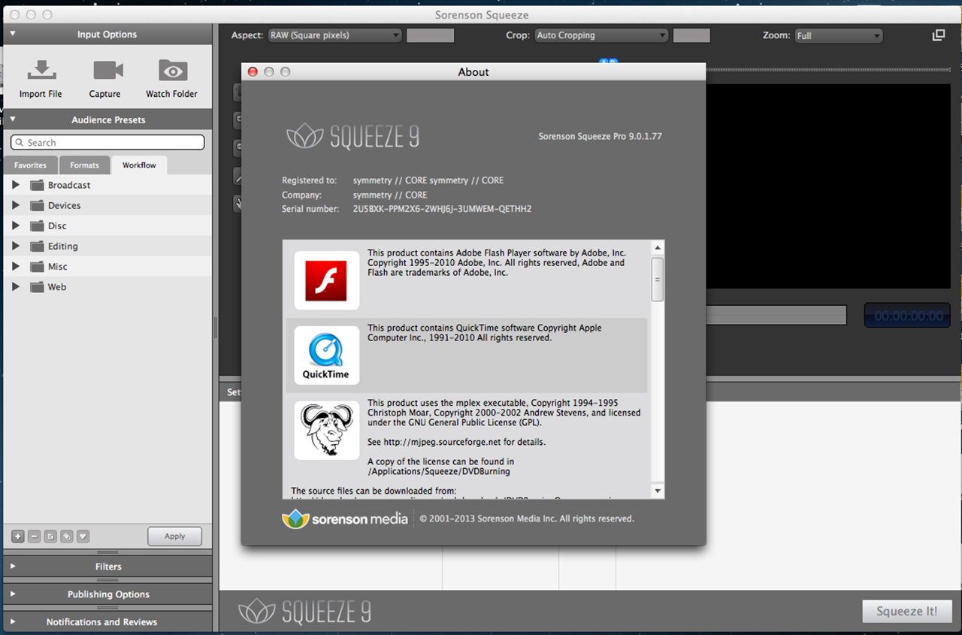
Task: Click the eraser-shaped preset icon
Action: pyautogui.click(x=67, y=537)
